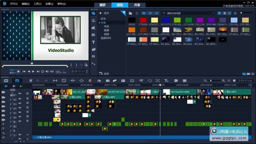The image size is (256, 144).
Task: Select the red (178,0,0) color swatch
Action: point(143,20)
